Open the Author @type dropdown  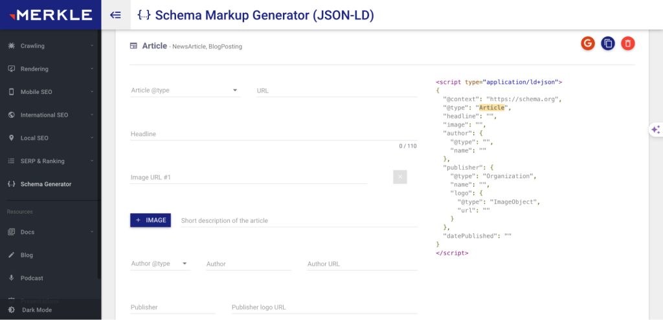click(160, 264)
